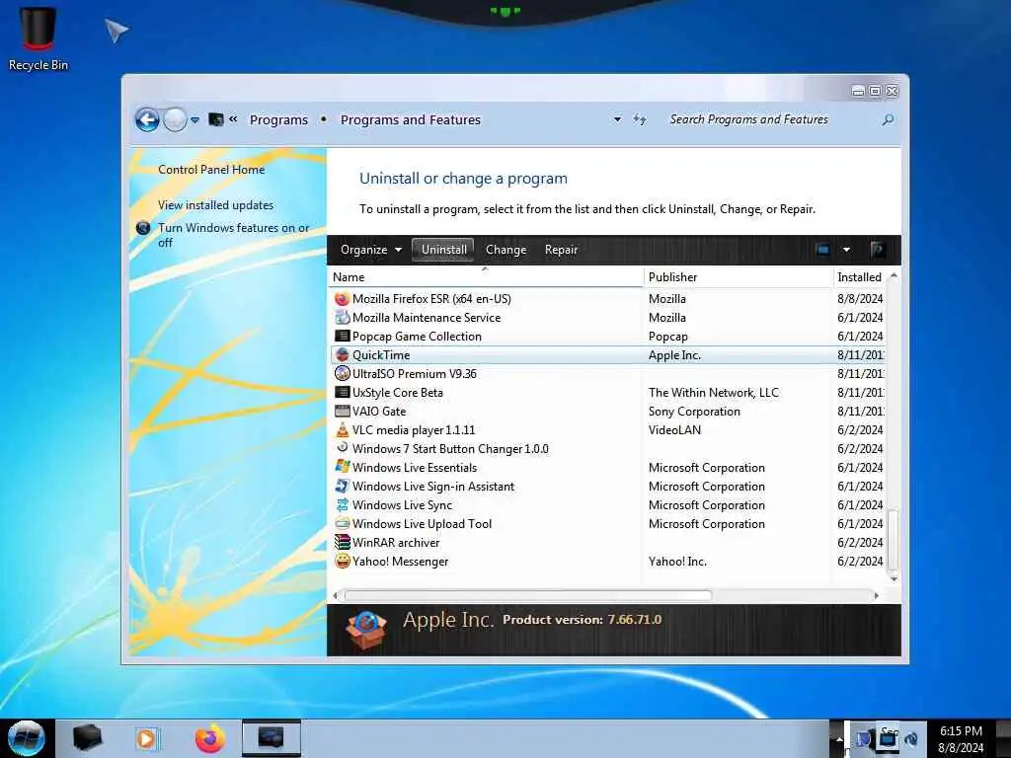Select Windows Live Sign-in Assistant icon
This screenshot has width=1011, height=758.
(343, 486)
